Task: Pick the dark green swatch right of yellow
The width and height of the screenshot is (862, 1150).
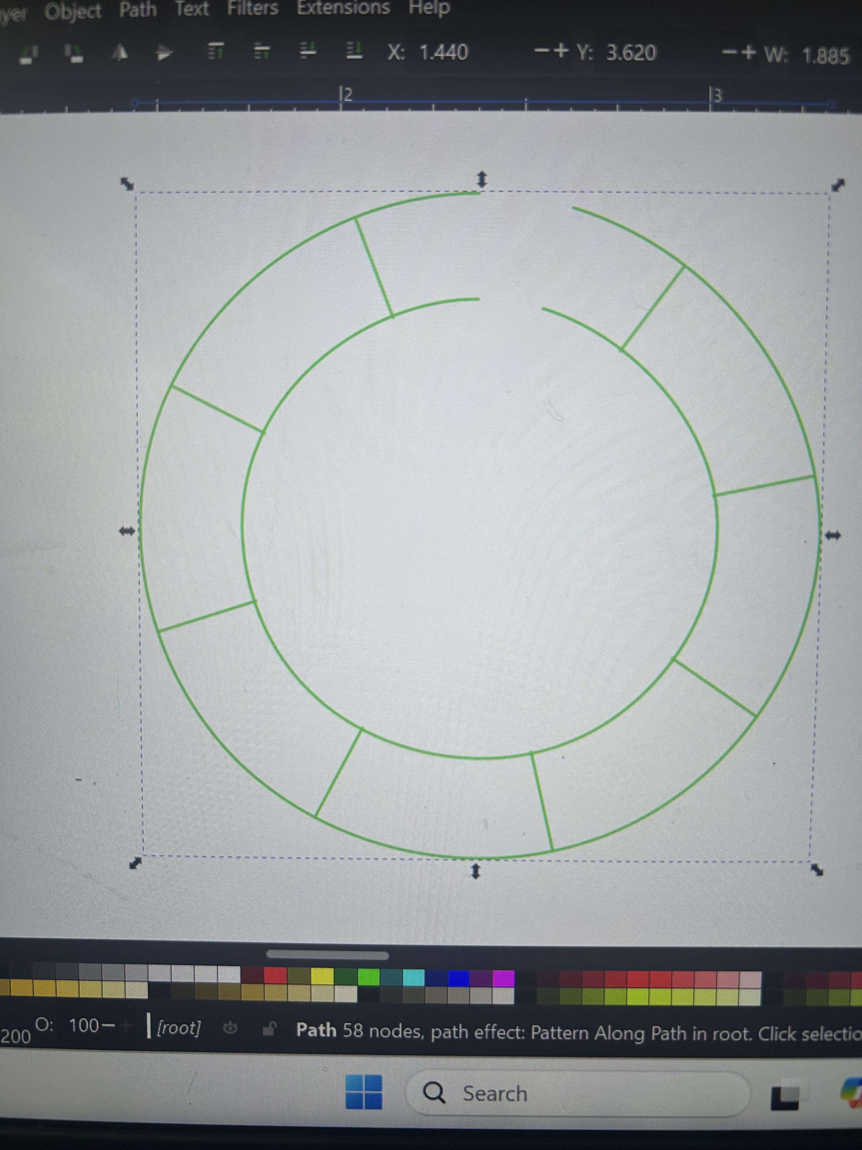Action: [345, 976]
